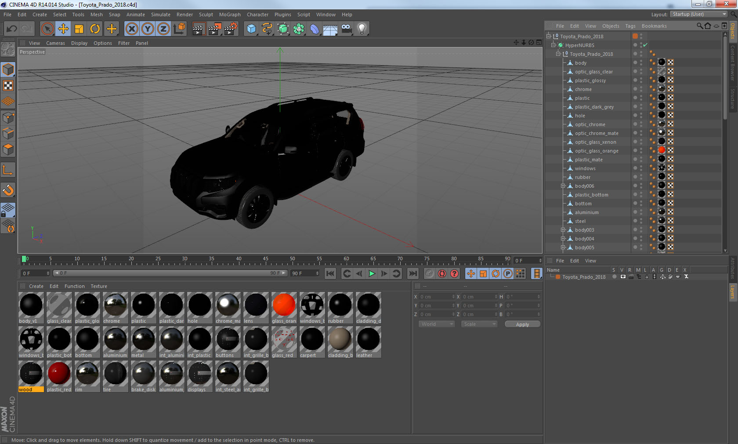Viewport: 738px width, 444px height.
Task: Open the Layout dropdown Startup (User)
Action: tap(699, 14)
